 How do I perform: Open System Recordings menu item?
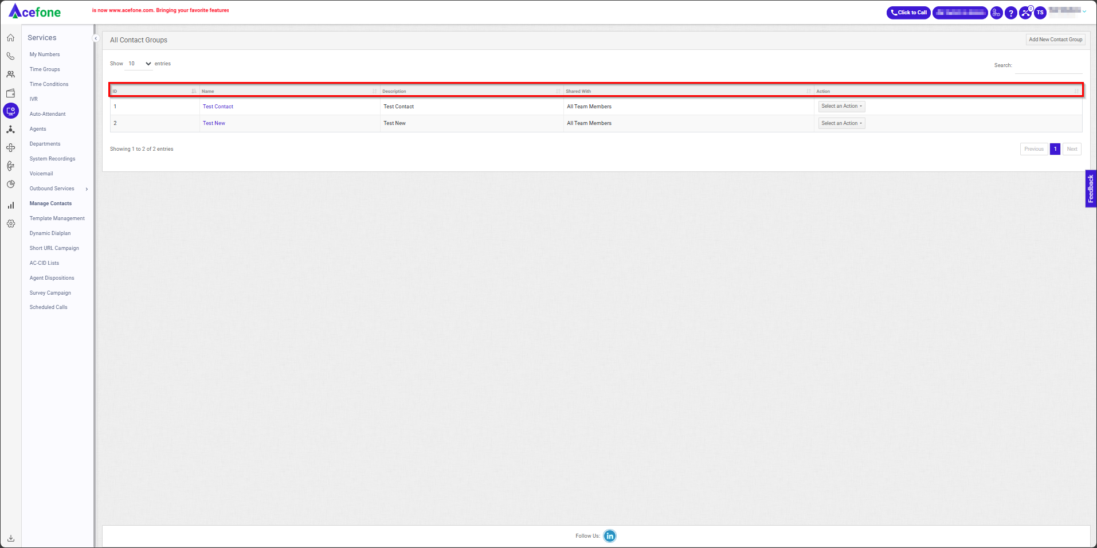[x=52, y=159]
